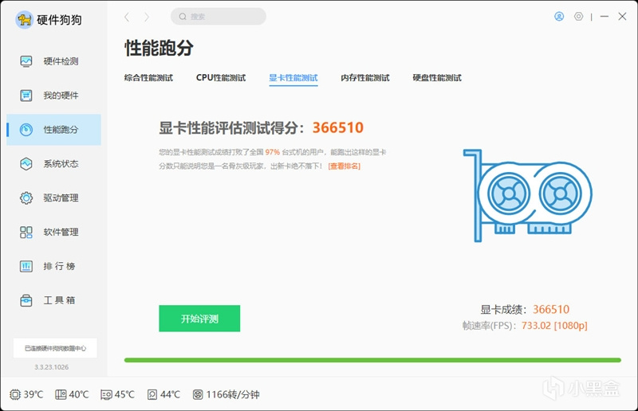The height and width of the screenshot is (411, 638).
Task: Click the CPU temperature icon 39°C
Action: click(14, 394)
